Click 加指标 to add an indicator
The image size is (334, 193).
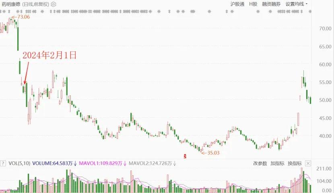pyautogui.click(x=277, y=163)
